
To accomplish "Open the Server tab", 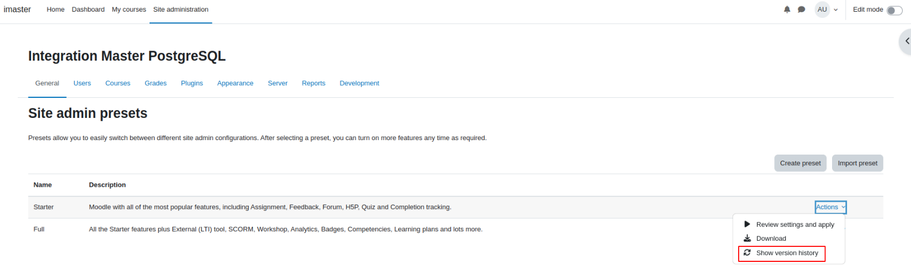I will (277, 83).
